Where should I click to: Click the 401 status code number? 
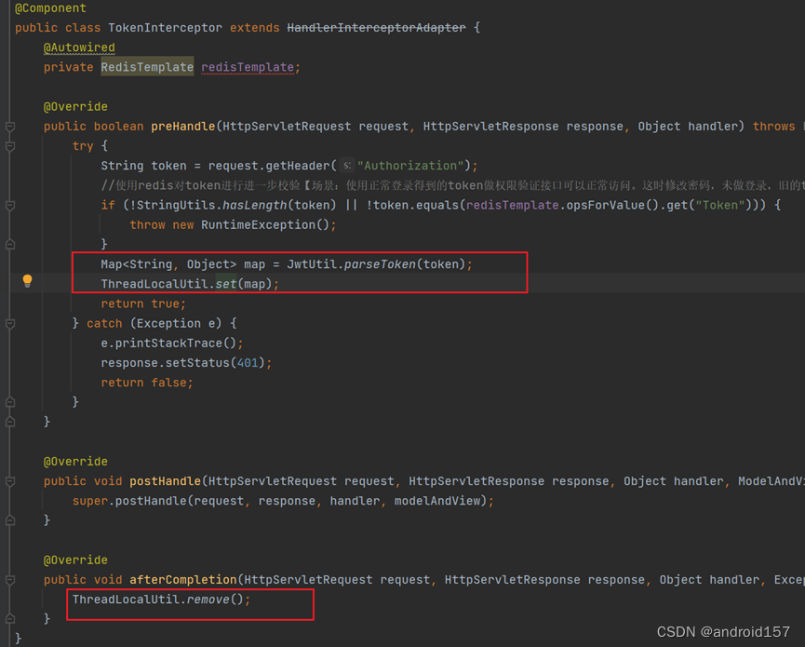pyautogui.click(x=248, y=362)
